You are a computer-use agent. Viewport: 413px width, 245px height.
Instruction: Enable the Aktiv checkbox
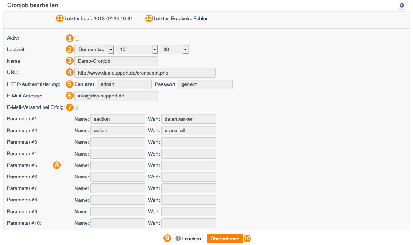[x=77, y=38]
